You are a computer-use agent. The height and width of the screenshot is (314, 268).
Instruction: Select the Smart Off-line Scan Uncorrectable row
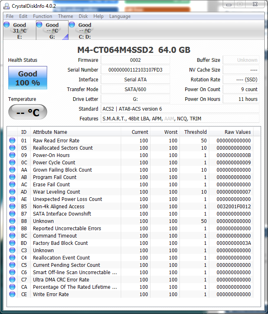(130, 273)
